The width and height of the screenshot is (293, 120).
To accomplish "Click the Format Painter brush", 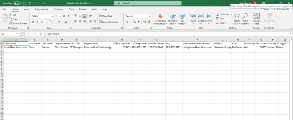I will coord(11,23).
